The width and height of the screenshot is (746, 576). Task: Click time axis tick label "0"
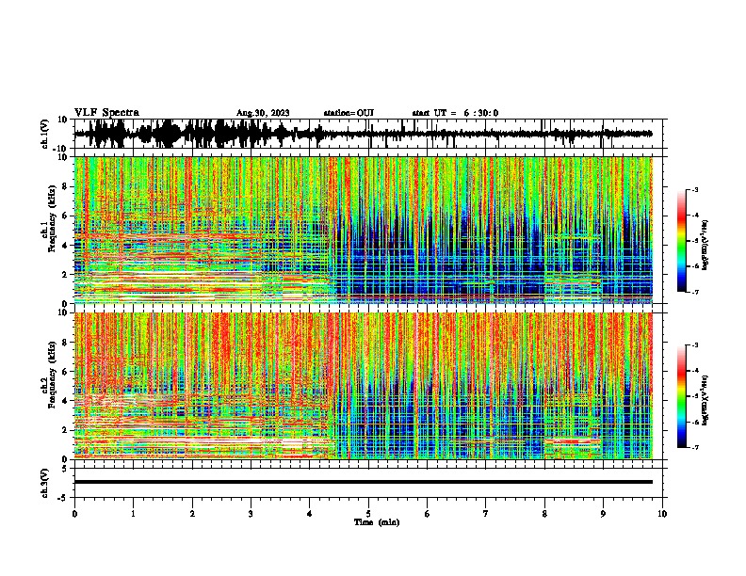(x=74, y=514)
